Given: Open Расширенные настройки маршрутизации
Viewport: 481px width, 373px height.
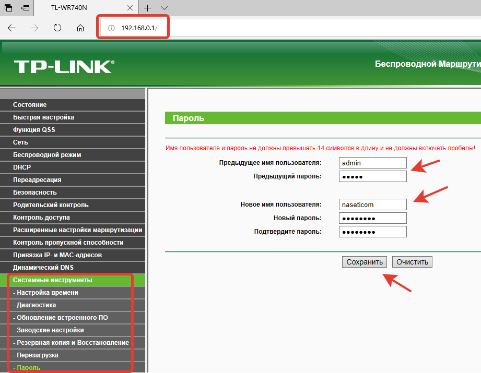Looking at the screenshot, I should [73, 230].
